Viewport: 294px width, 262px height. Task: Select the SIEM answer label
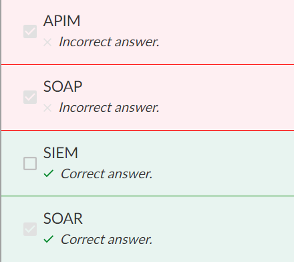pyautogui.click(x=61, y=153)
